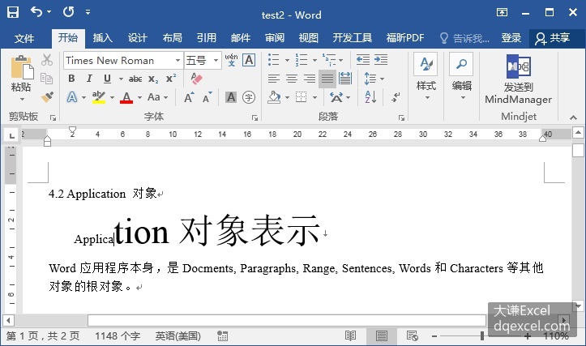Increase font size with the grow font icon
This screenshot has width=586, height=346.
(189, 97)
